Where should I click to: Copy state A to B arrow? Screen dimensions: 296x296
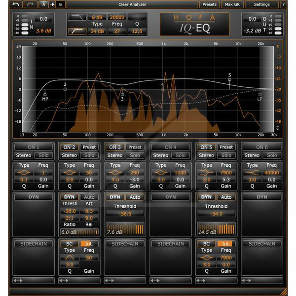pos(52,4)
